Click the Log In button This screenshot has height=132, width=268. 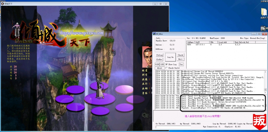click(x=170, y=57)
